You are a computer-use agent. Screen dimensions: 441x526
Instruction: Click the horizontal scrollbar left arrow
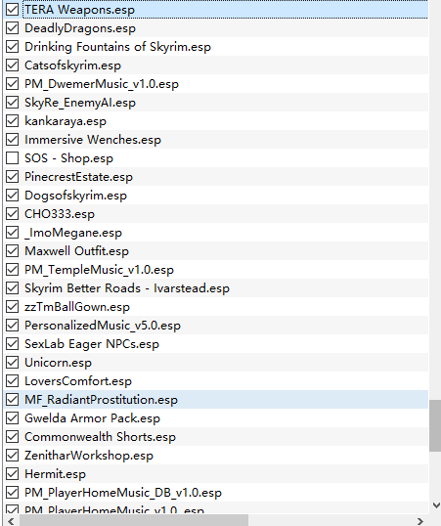pyautogui.click(x=11, y=521)
